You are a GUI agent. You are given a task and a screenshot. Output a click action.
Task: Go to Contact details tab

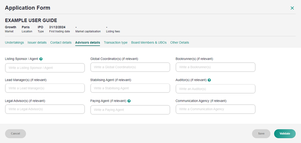pos(61,42)
